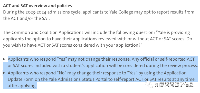
Task: Click the quoted word 'No' in the second bullet
Action: [62, 73]
